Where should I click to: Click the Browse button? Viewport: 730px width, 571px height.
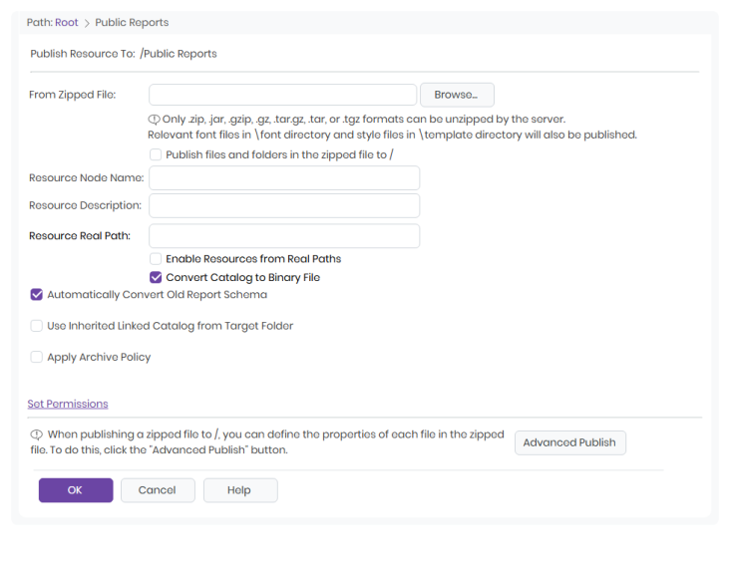coord(457,95)
